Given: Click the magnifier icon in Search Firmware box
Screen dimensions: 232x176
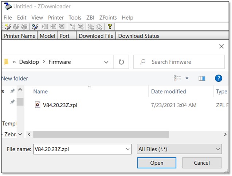Looking at the screenshot, I should [143, 62].
